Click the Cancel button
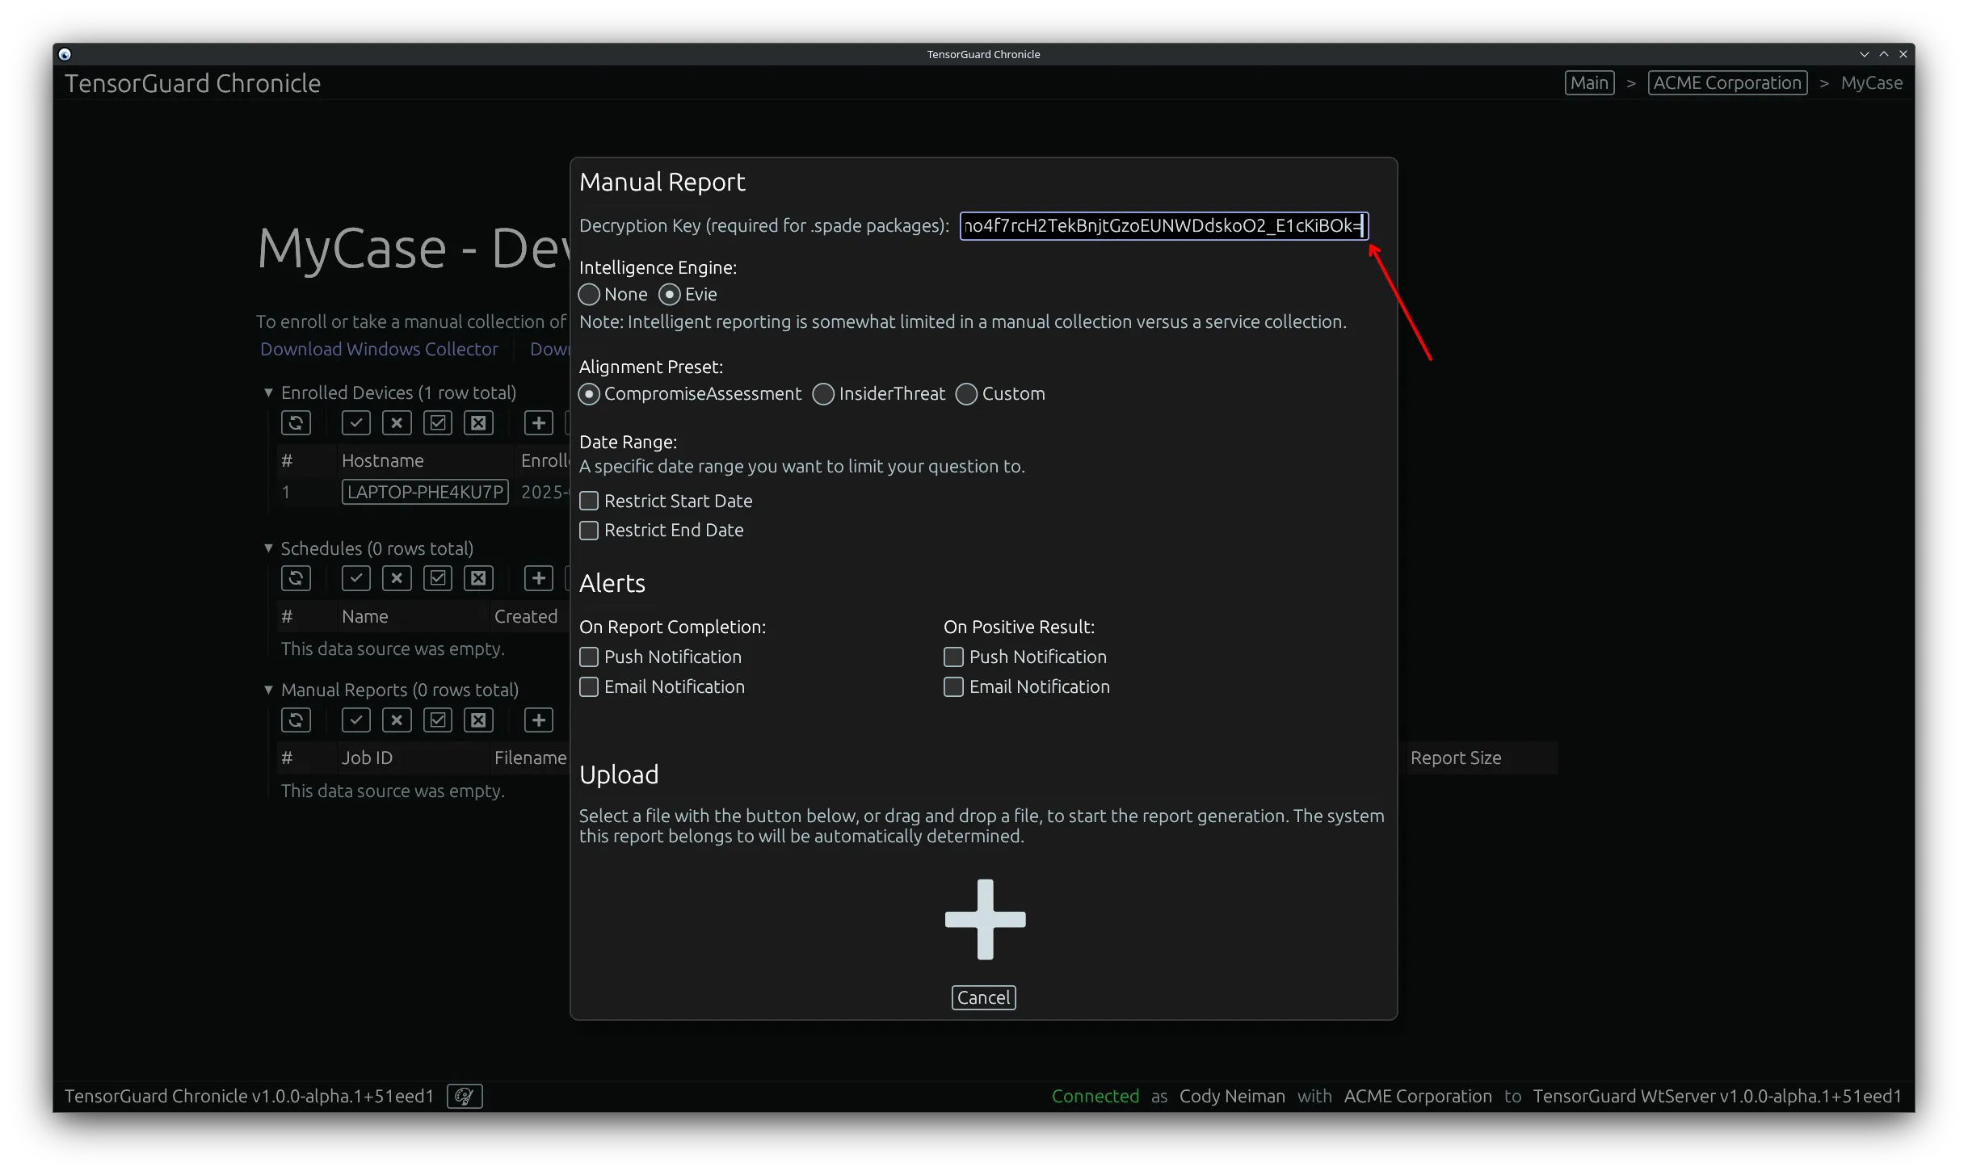Screen dimensions: 1968x1175 point(982,997)
